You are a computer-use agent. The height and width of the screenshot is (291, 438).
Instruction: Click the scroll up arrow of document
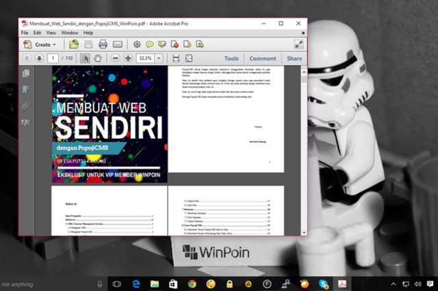[x=304, y=72]
